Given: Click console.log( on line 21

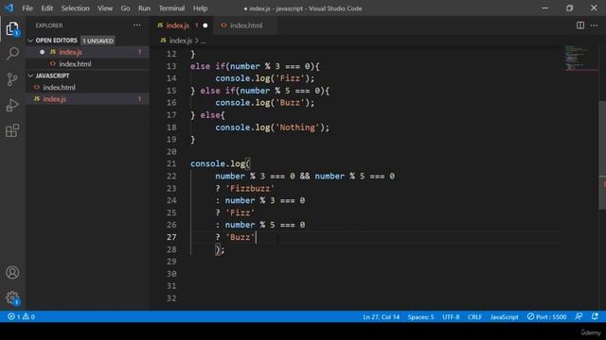Looking at the screenshot, I should coord(221,163).
